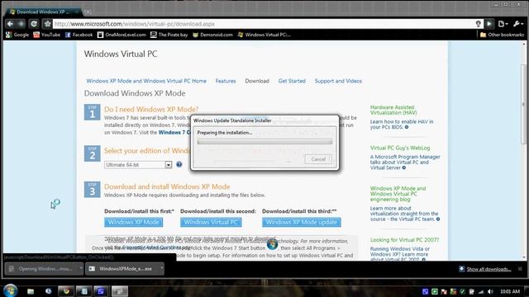Click the volume speaker tray icon
Viewport: 529px width, 297px height.
point(490,291)
